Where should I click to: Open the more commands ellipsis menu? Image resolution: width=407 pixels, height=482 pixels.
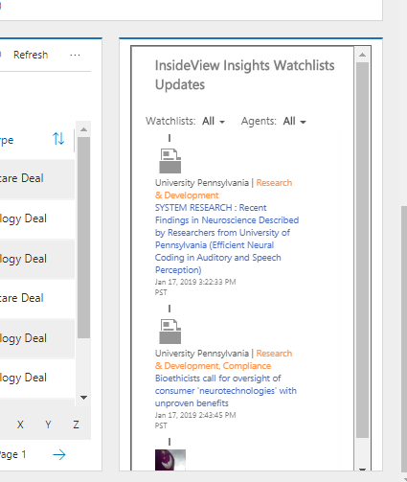(75, 56)
